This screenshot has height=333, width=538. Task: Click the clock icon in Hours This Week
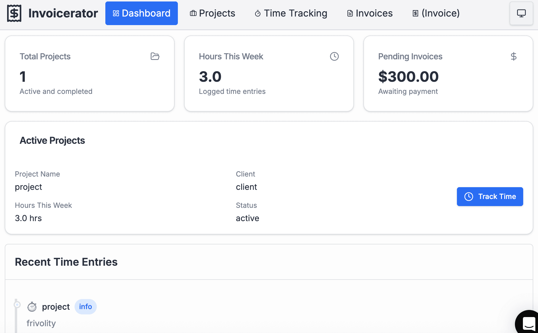pos(334,56)
